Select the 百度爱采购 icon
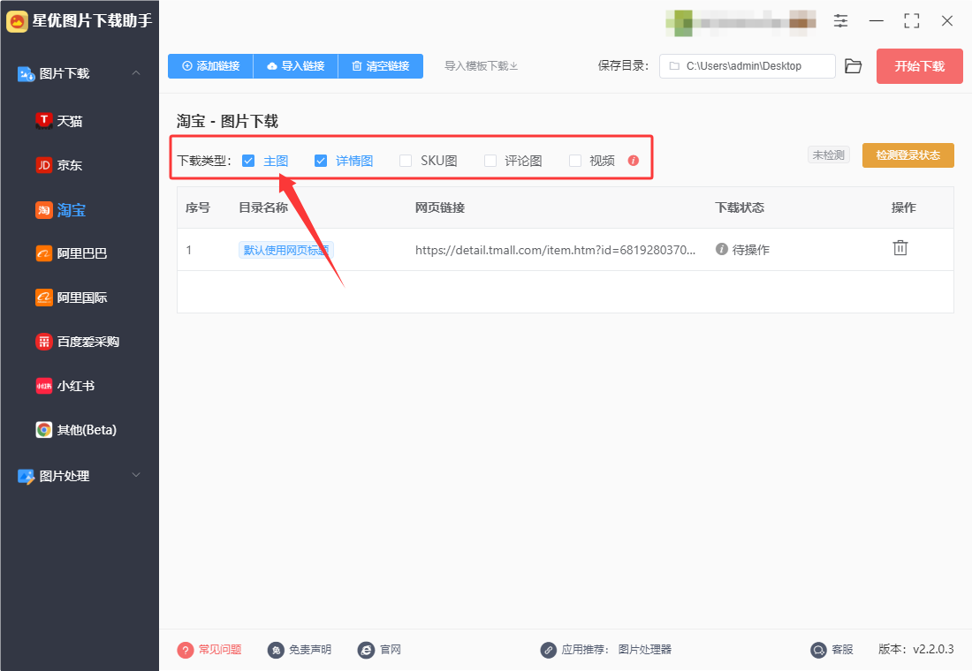972x671 pixels. (43, 342)
